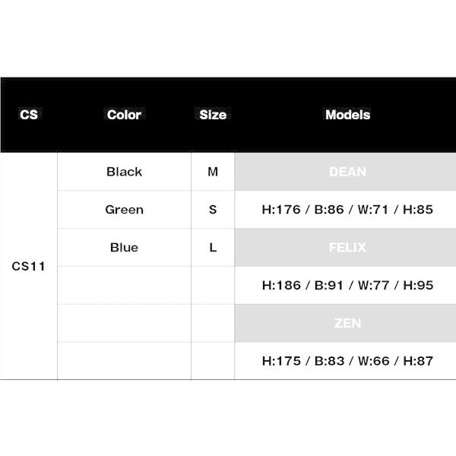Click the ZEN model name row
The width and height of the screenshot is (456, 456).
[x=347, y=323]
